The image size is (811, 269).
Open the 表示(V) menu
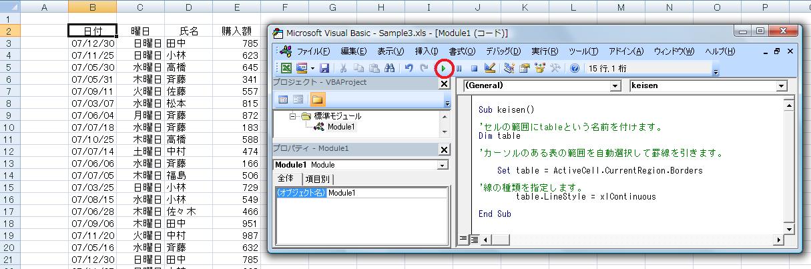[x=390, y=51]
